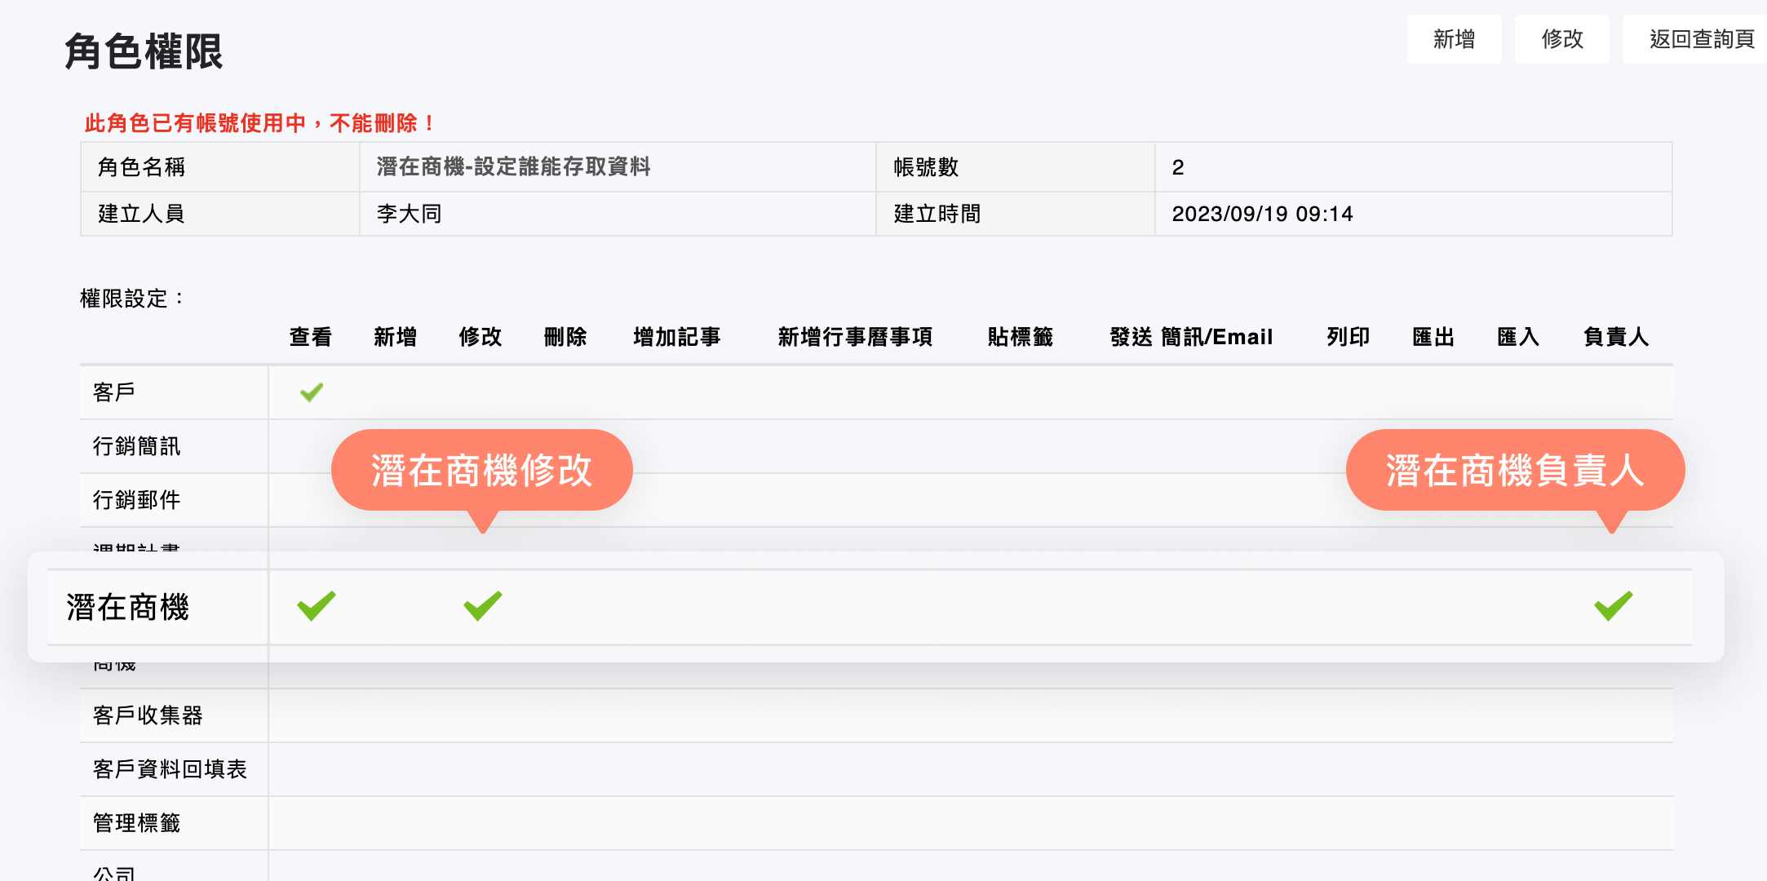Image resolution: width=1767 pixels, height=881 pixels.
Task: Click the 潛在商機修改 callout bubble
Action: tap(482, 470)
